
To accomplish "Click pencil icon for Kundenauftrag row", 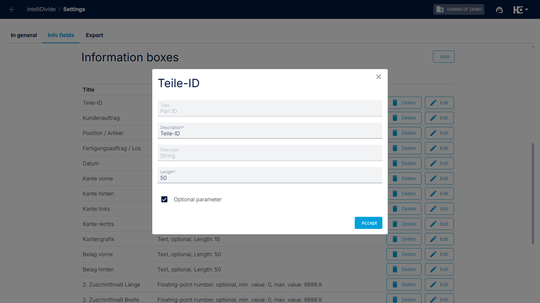I will coord(433,118).
